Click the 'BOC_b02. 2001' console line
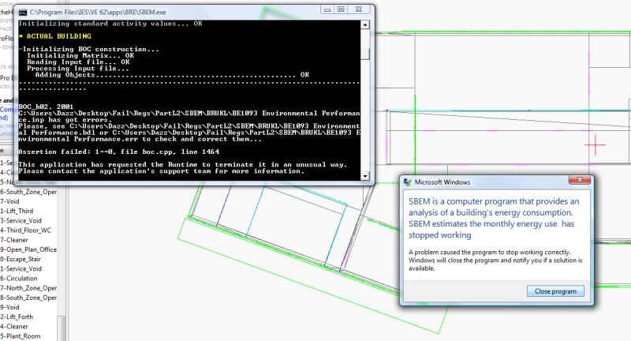 [x=46, y=107]
